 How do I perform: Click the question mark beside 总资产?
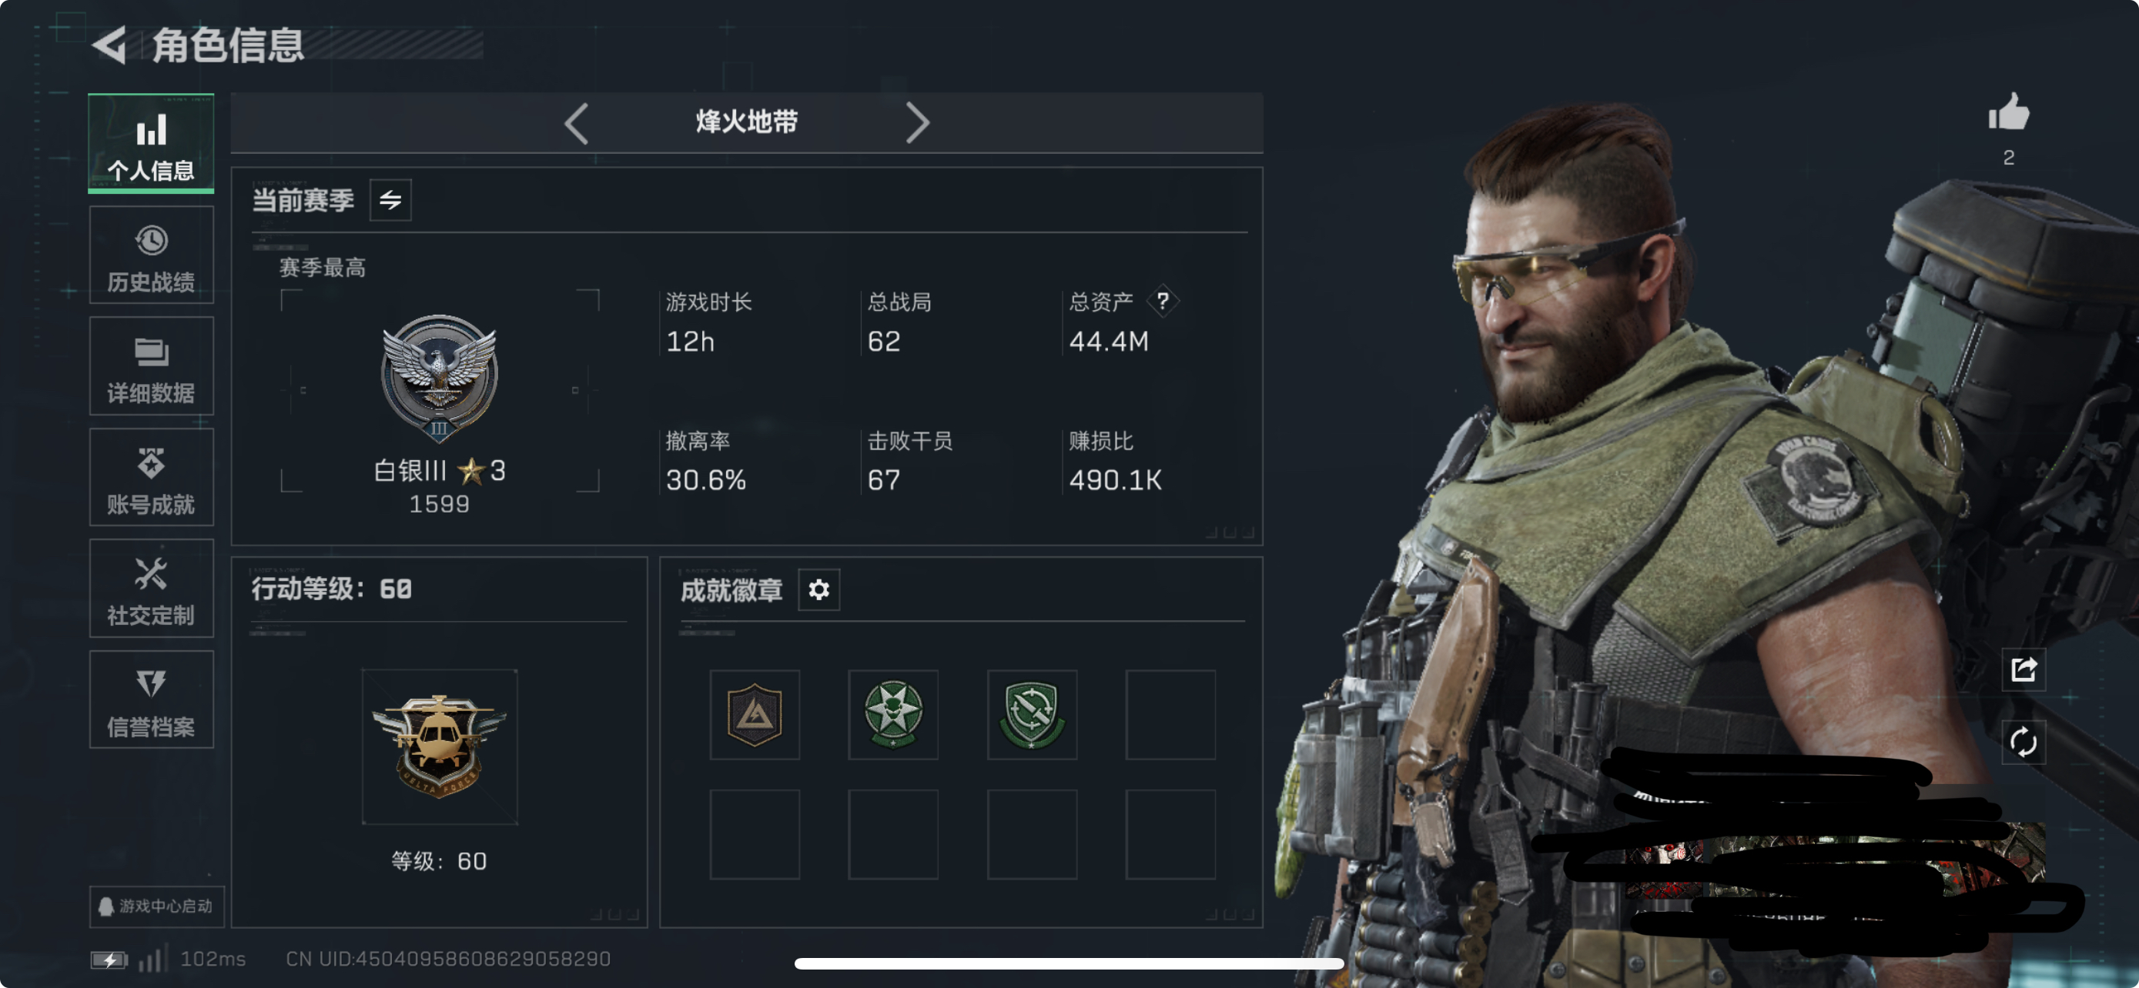tap(1163, 301)
